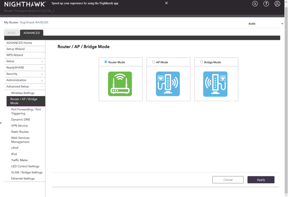The image size is (288, 197).
Task: Open the user account profile icon
Action: coord(277,4)
